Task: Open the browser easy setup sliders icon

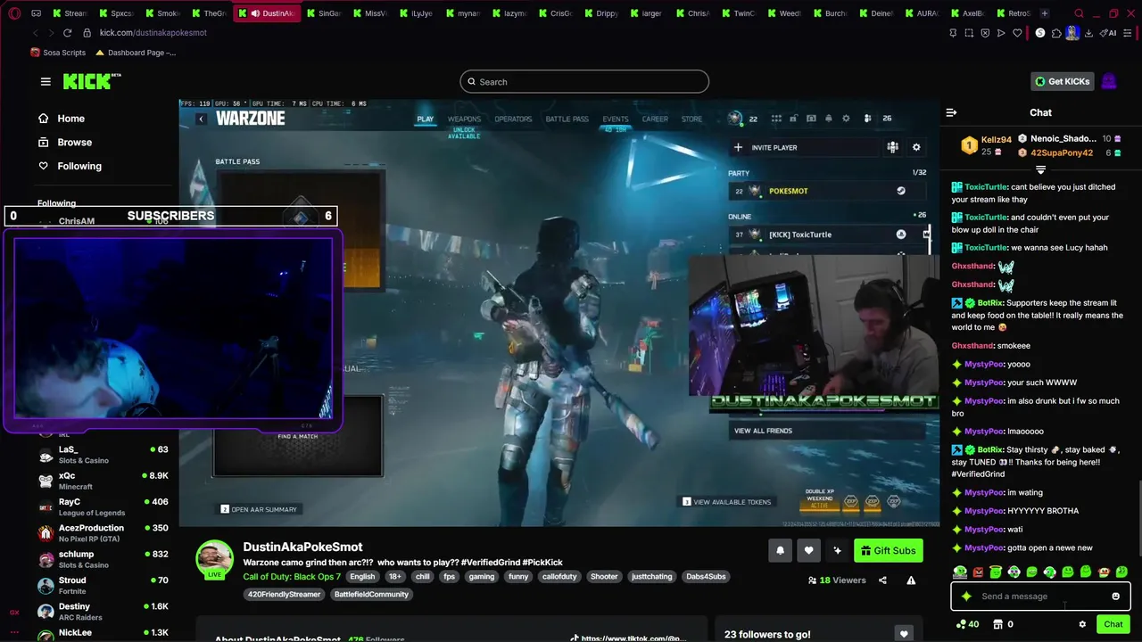Action: coord(1128,33)
